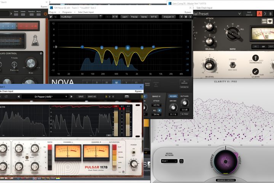Click the Overloud logo icon in Comp76
The image size is (274, 183).
264,21
